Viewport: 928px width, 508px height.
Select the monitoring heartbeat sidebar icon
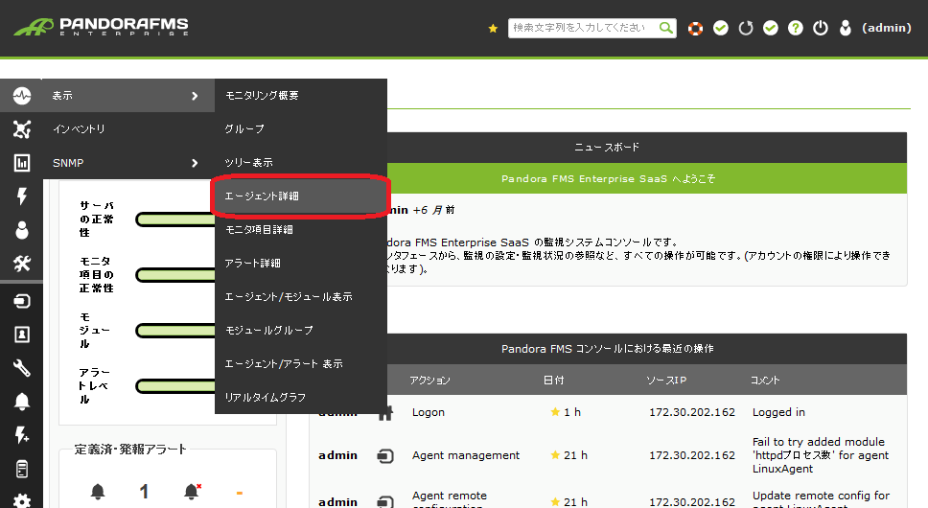point(22,95)
